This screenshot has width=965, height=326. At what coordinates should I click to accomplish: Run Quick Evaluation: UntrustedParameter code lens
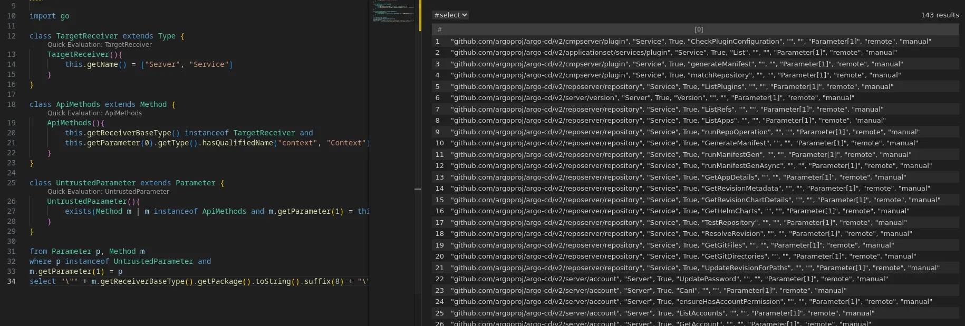click(108, 192)
